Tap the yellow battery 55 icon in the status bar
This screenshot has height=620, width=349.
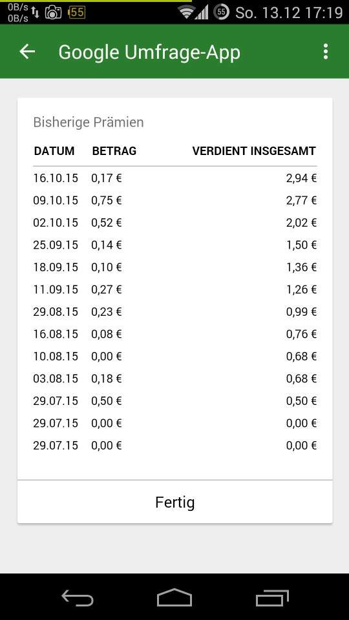(77, 12)
